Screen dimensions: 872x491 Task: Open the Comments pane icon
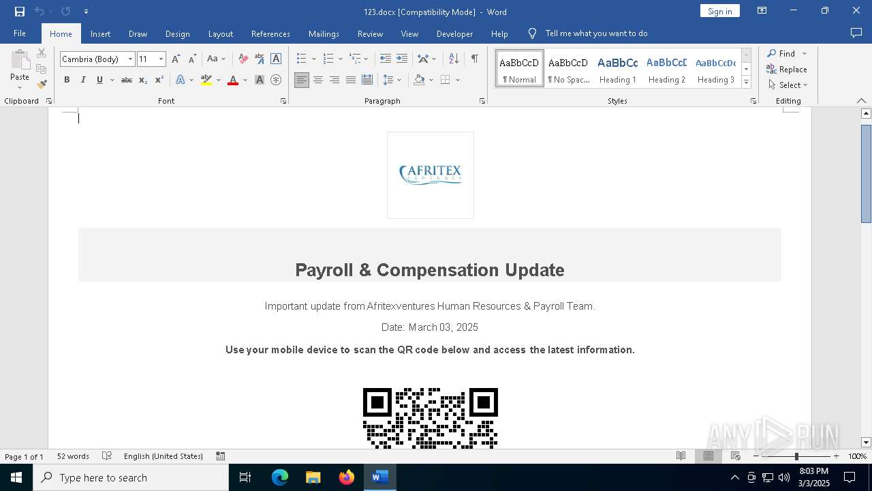coord(856,33)
